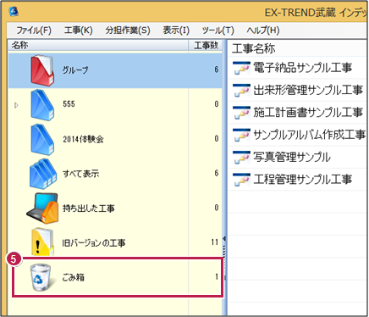Select the 旧バージョンの工事 label
This screenshot has width=369, height=317.
[x=94, y=242]
